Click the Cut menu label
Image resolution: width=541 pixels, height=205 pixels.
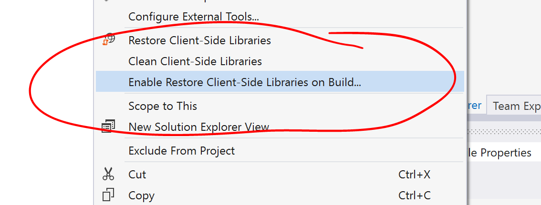pos(137,175)
